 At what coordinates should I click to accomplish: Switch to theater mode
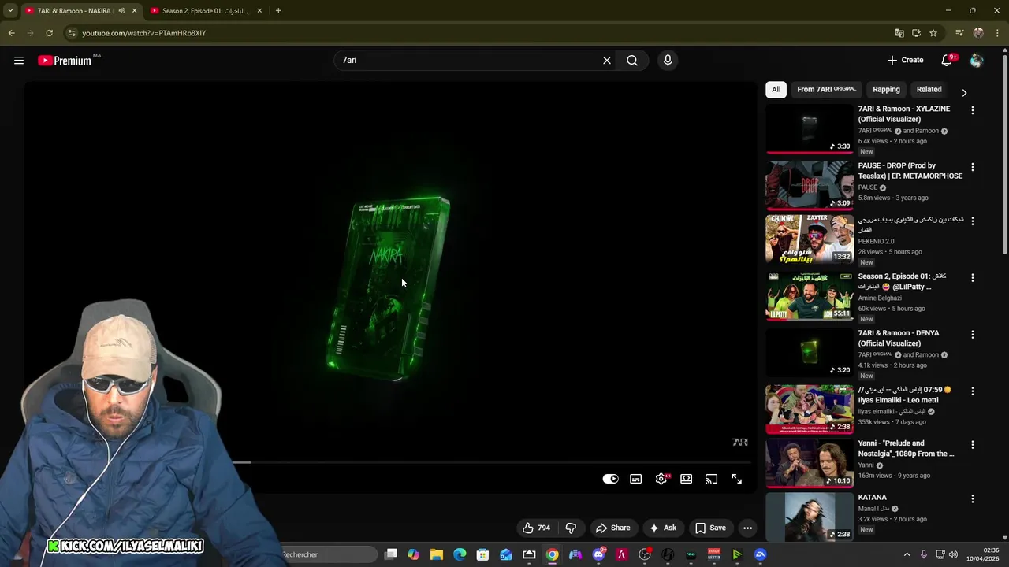pos(687,479)
